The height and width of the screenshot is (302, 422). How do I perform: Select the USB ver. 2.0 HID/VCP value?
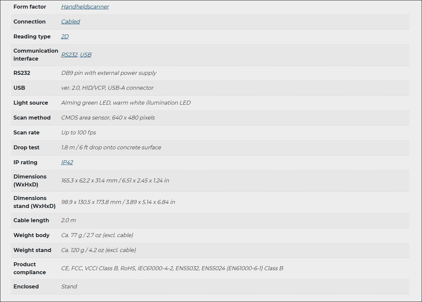(107, 88)
